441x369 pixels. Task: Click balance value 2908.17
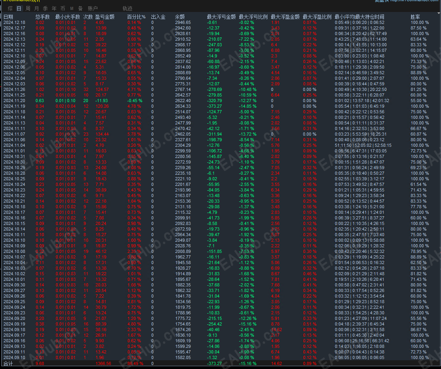183,45
